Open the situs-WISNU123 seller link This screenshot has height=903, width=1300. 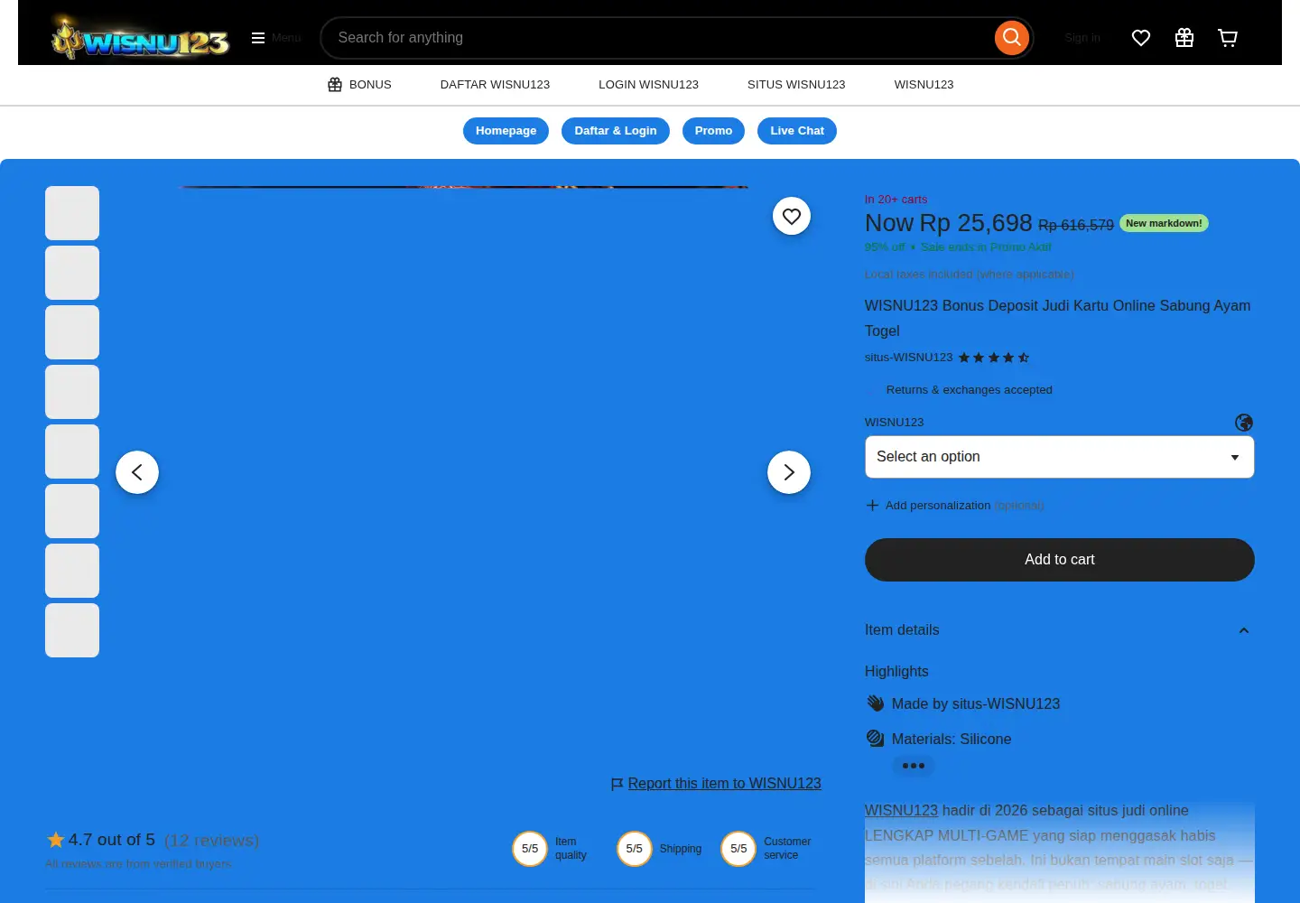(x=908, y=358)
